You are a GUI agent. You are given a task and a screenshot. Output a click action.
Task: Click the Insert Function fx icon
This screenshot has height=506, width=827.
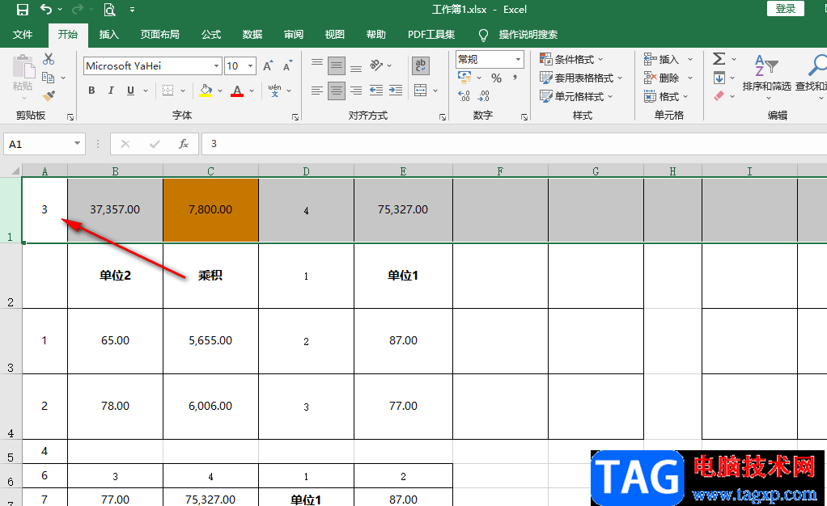click(x=183, y=144)
